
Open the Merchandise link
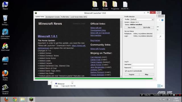point(96,35)
